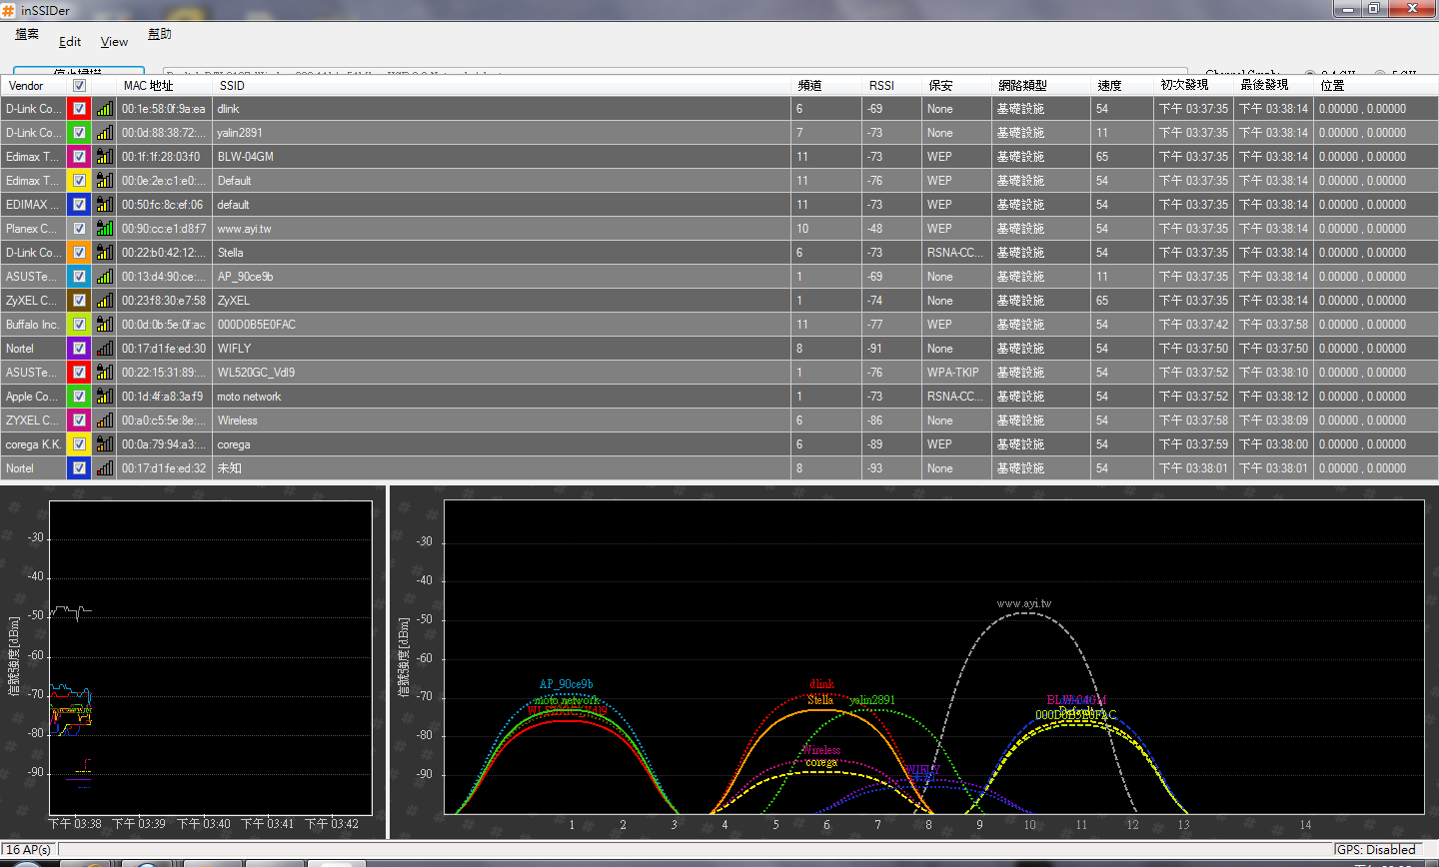Toggle checkbox for www.ayi.tw network

click(79, 229)
